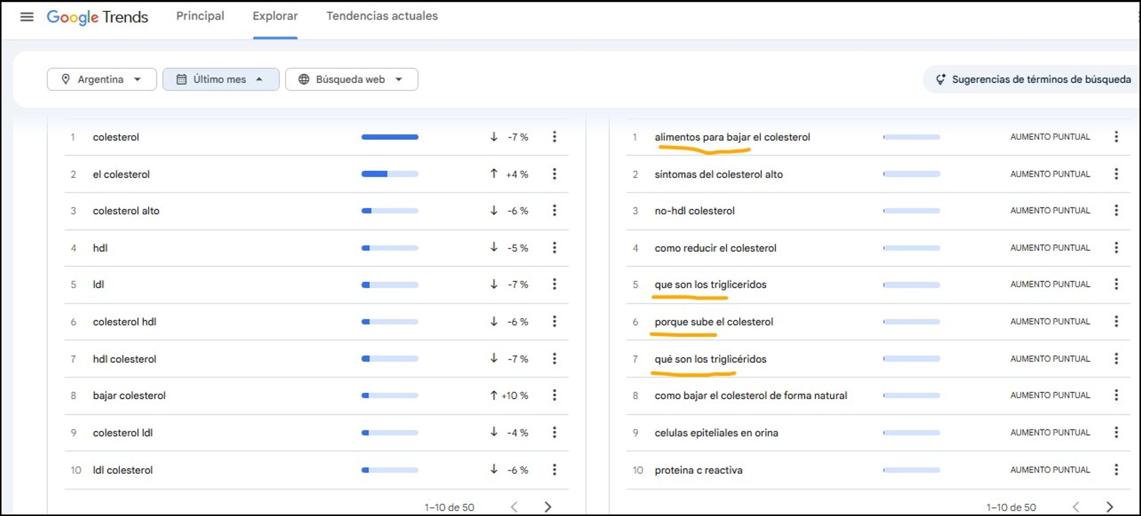Image resolution: width=1141 pixels, height=516 pixels.
Task: Click the Google Trends logo
Action: [97, 17]
